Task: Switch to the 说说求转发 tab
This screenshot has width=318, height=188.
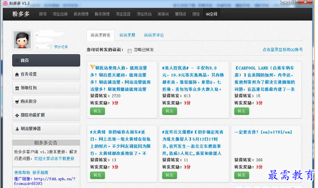Action: 100,35
